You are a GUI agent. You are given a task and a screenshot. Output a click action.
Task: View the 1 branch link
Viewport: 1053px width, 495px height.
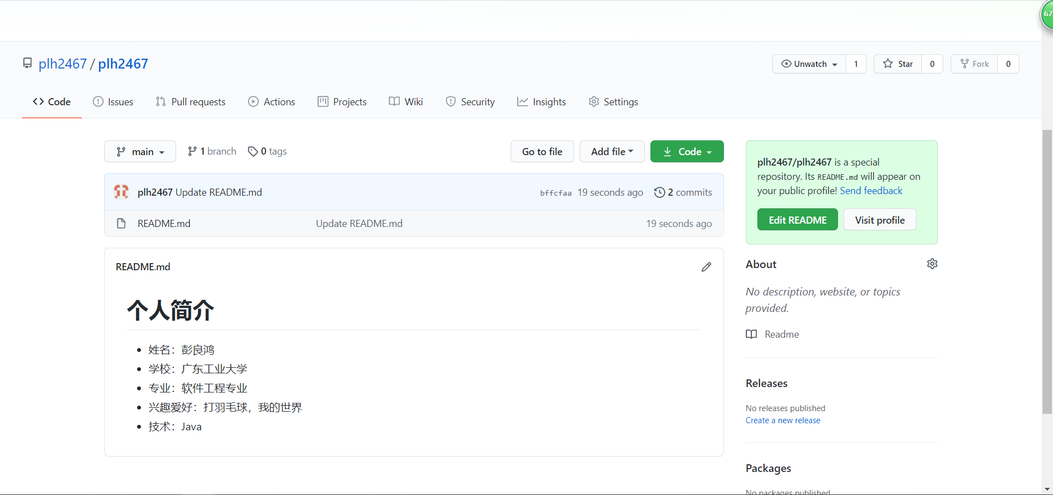pyautogui.click(x=212, y=151)
